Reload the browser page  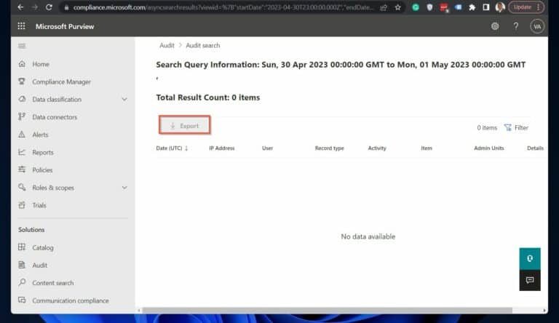tap(49, 7)
